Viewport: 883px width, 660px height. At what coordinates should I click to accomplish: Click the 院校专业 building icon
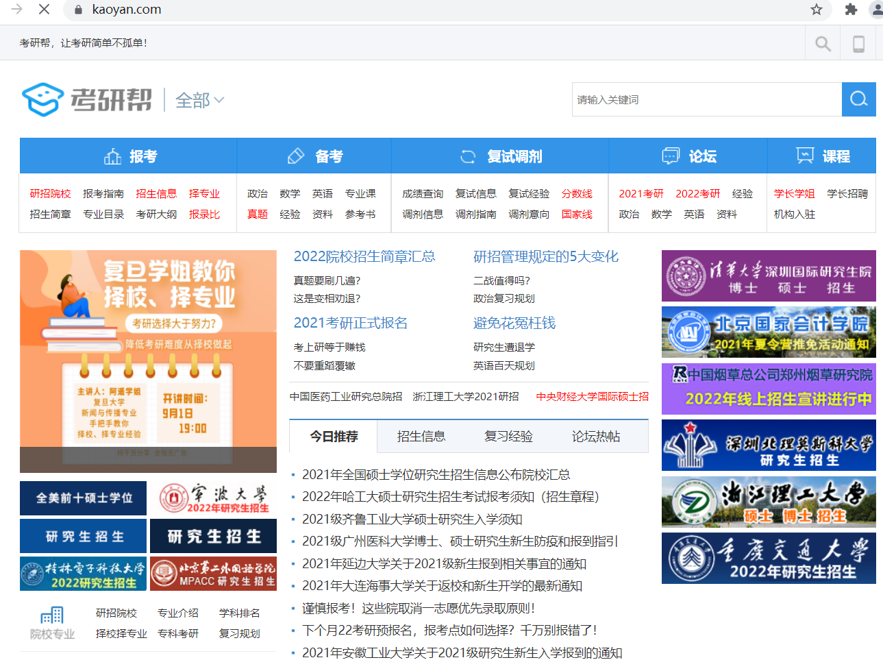52,615
